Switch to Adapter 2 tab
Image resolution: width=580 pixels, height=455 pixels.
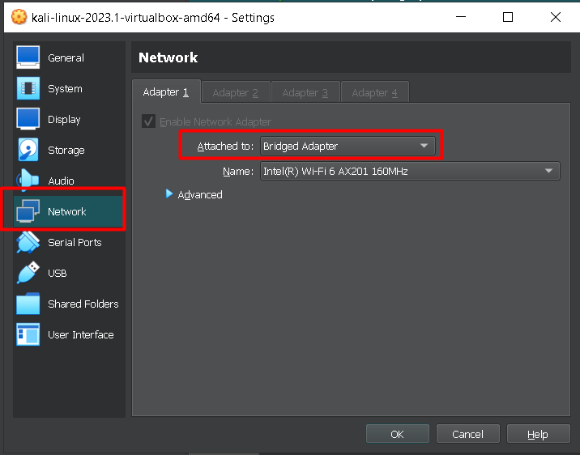(236, 92)
